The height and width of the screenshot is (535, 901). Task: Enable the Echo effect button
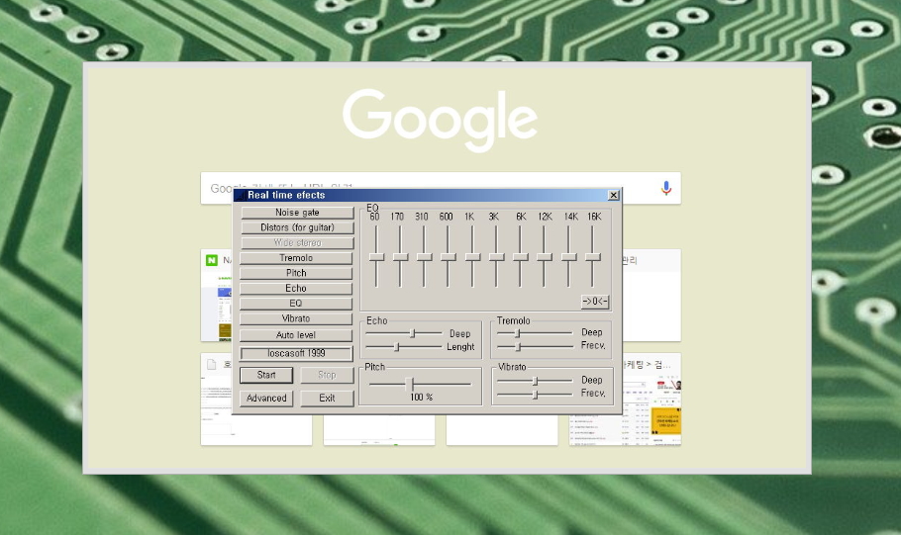(296, 288)
